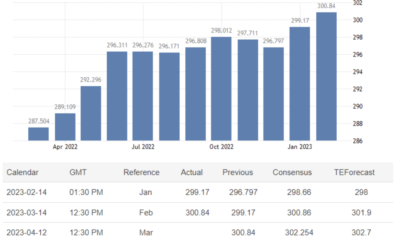Select the 301.9 TEForecast cell
The width and height of the screenshot is (395, 248).
tap(361, 213)
